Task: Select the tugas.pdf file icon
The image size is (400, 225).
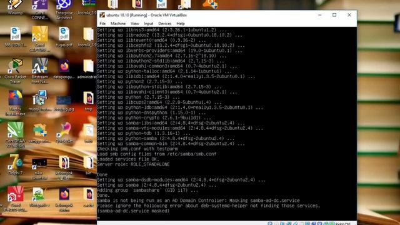Action: pyautogui.click(x=64, y=37)
